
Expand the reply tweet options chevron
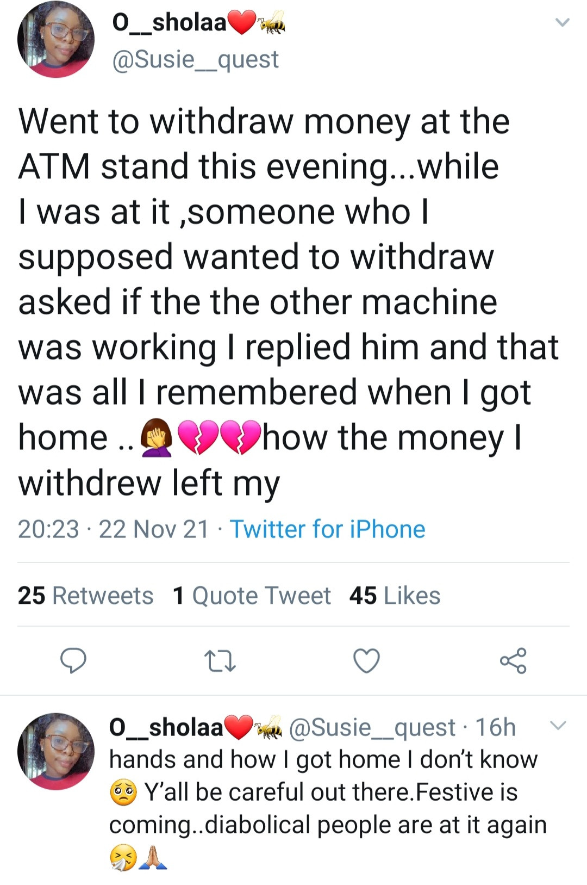point(558,726)
